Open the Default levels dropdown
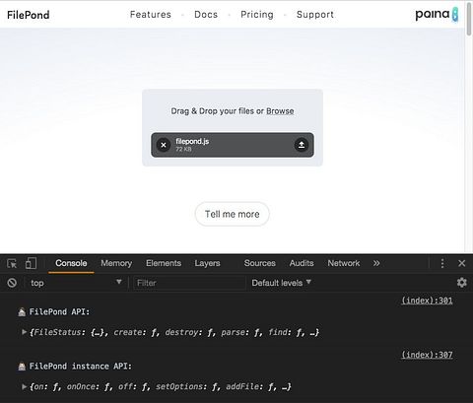The width and height of the screenshot is (473, 403). tap(281, 283)
